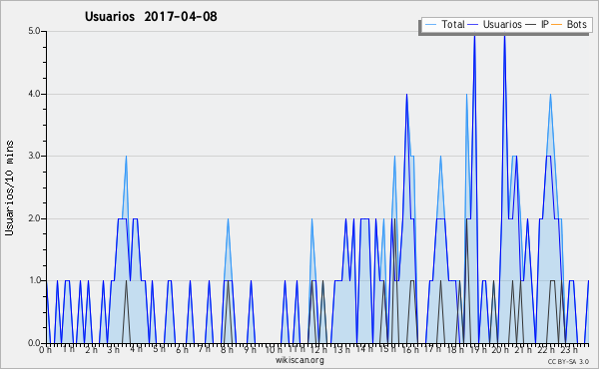599x369 pixels.
Task: Click the '22 h' x-axis label
Action: pyautogui.click(x=546, y=349)
